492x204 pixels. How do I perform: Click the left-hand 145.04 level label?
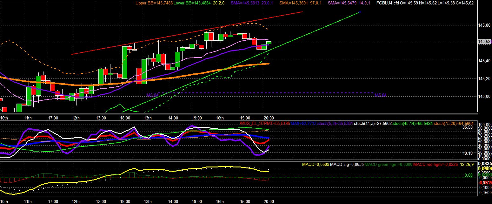[x=152, y=95]
